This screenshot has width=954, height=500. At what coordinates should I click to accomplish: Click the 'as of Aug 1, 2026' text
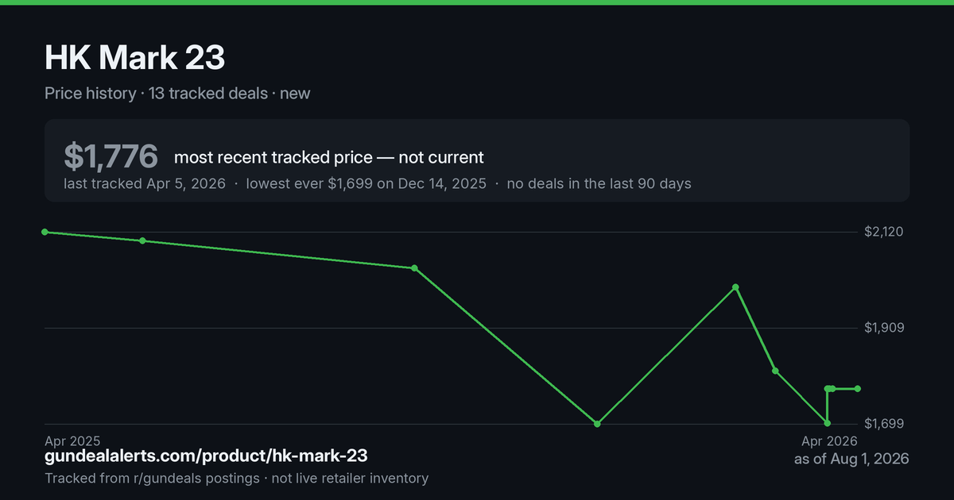click(x=851, y=459)
